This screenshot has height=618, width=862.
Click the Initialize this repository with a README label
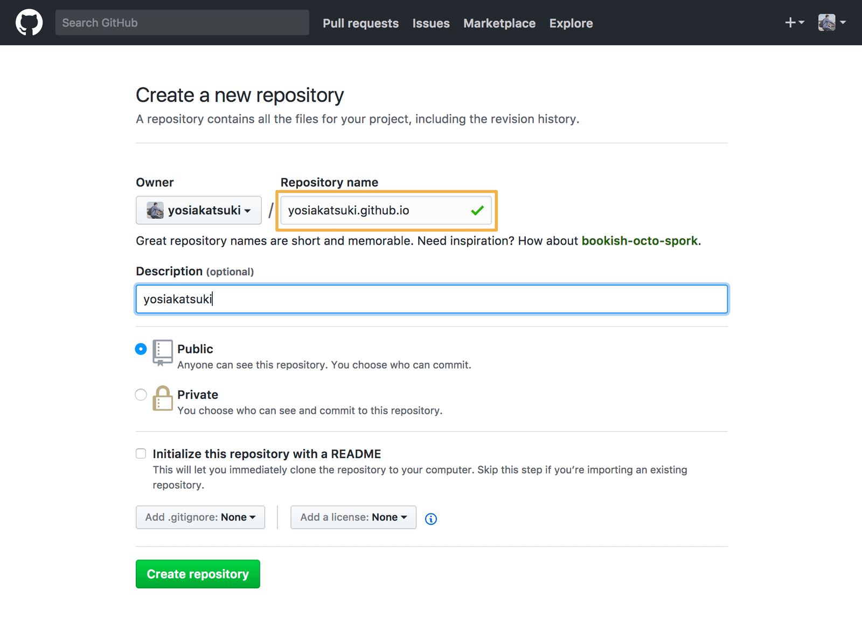click(x=267, y=454)
